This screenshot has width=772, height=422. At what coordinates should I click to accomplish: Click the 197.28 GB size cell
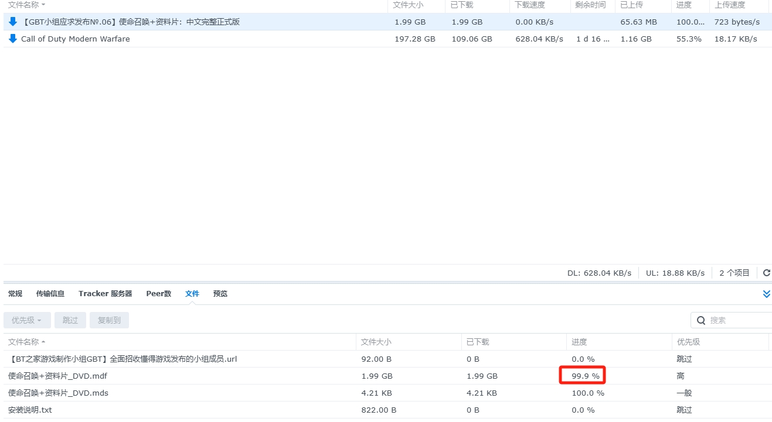coord(415,39)
